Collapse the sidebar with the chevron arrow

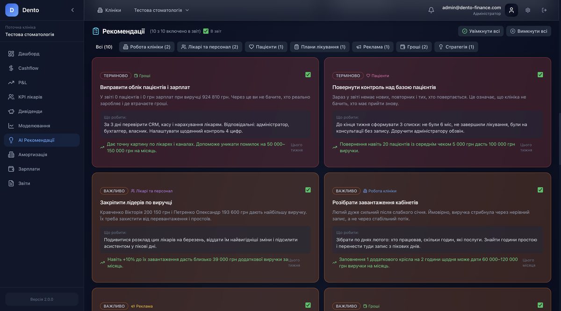(x=72, y=10)
